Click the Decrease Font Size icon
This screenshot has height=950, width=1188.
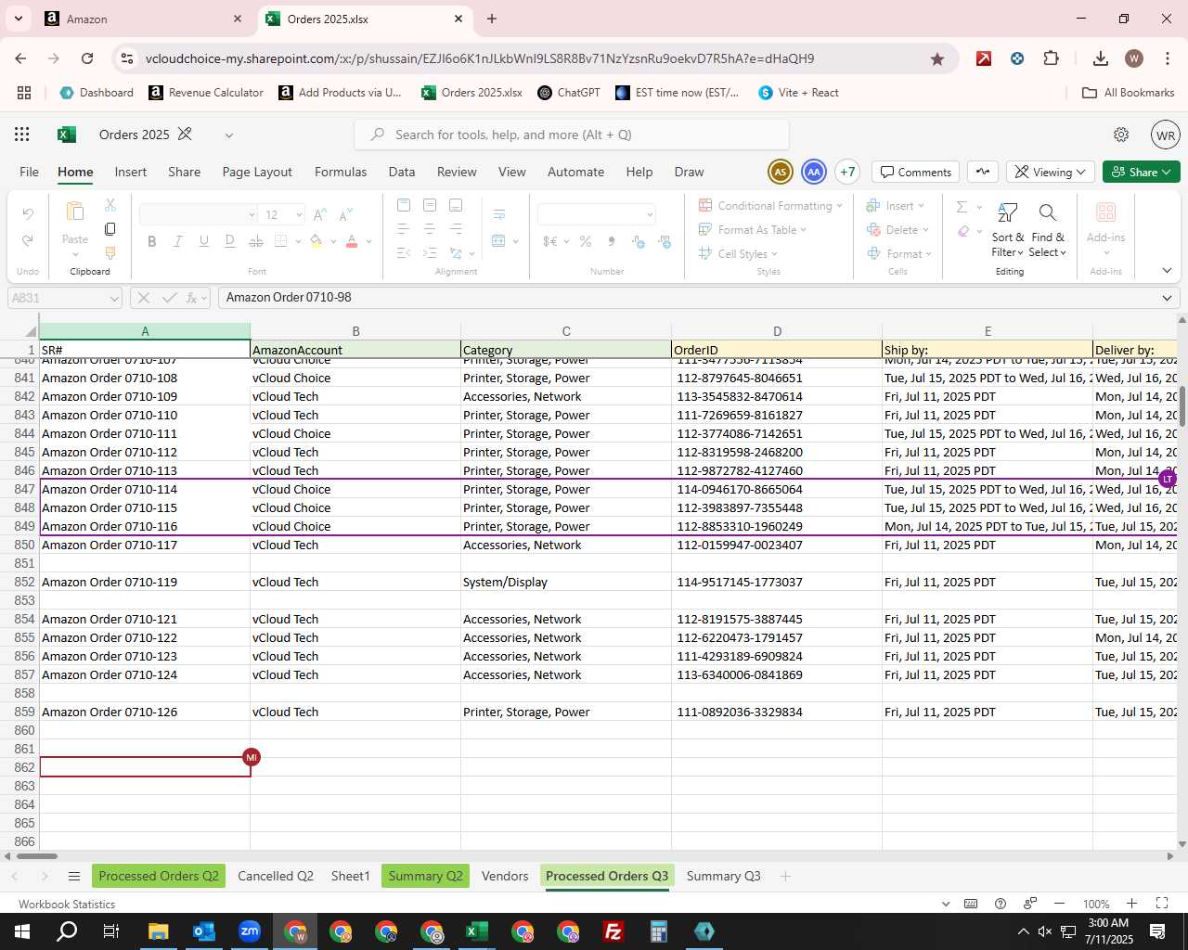345,214
